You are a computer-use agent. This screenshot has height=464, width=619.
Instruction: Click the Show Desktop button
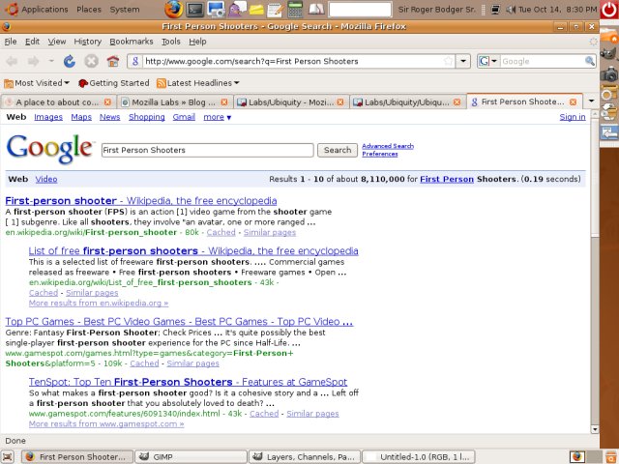tap(7, 457)
